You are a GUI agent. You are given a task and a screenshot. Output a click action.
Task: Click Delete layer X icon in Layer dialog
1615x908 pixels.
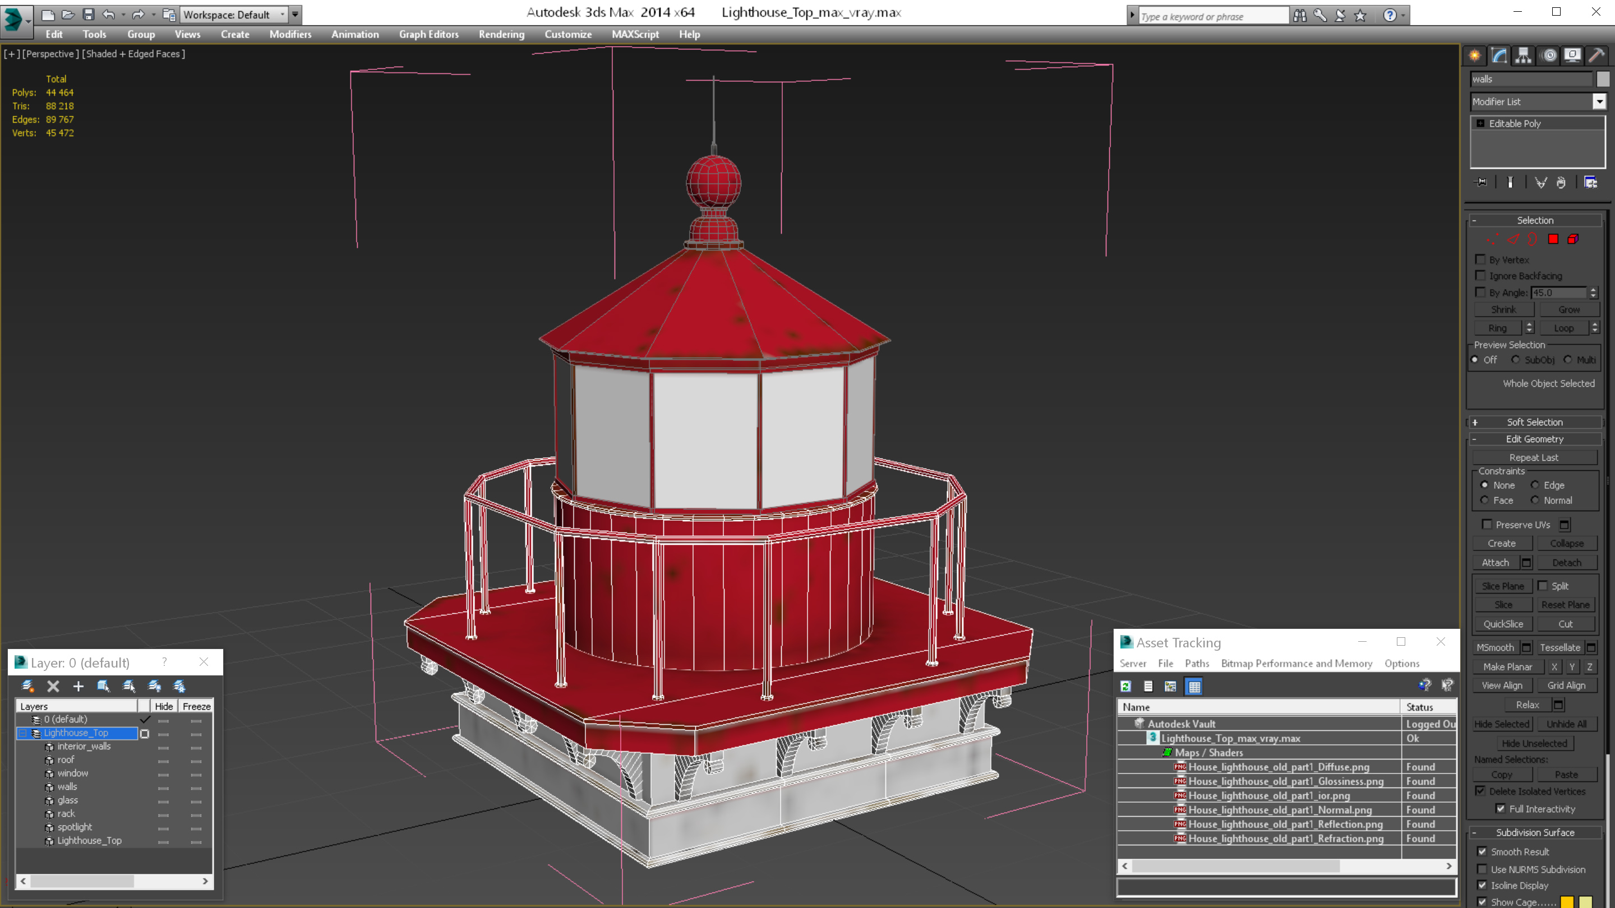point(53,686)
